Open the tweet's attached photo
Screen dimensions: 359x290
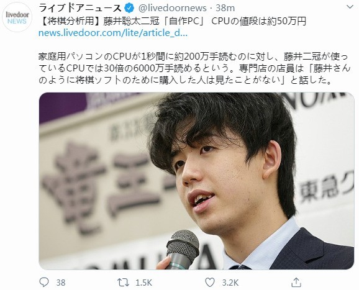click(x=196, y=181)
